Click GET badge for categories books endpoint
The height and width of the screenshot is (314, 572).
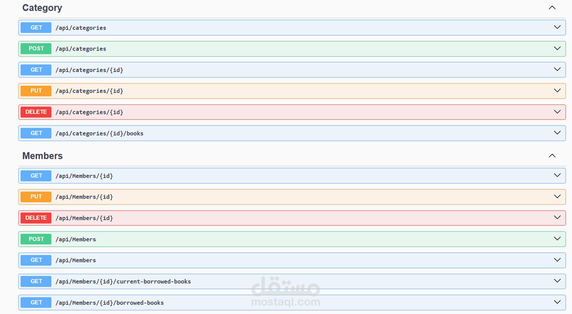(36, 133)
